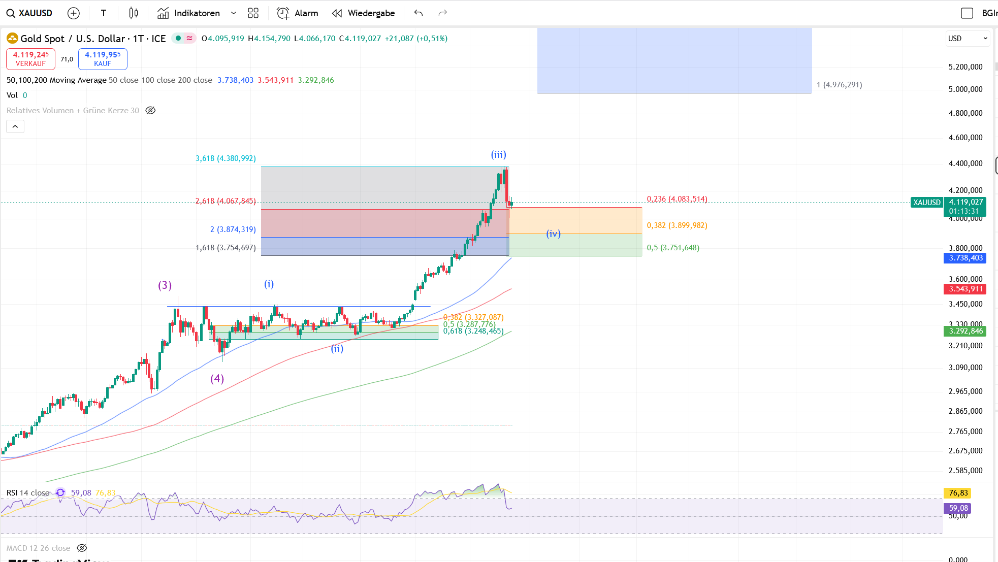Expand the Indikatoren favorites dropdown arrow

tap(234, 13)
